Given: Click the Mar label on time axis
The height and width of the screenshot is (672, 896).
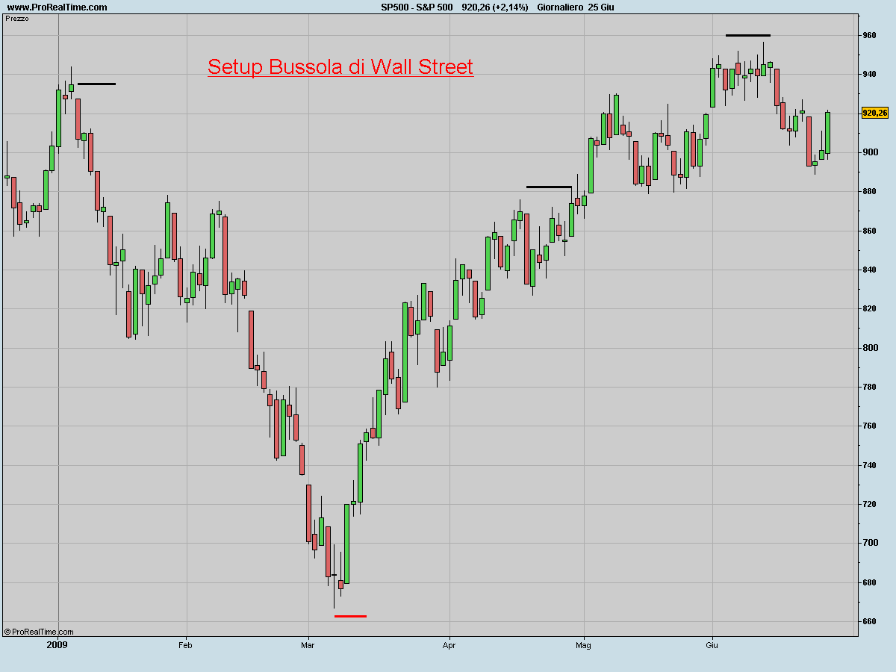Looking at the screenshot, I should 308,645.
